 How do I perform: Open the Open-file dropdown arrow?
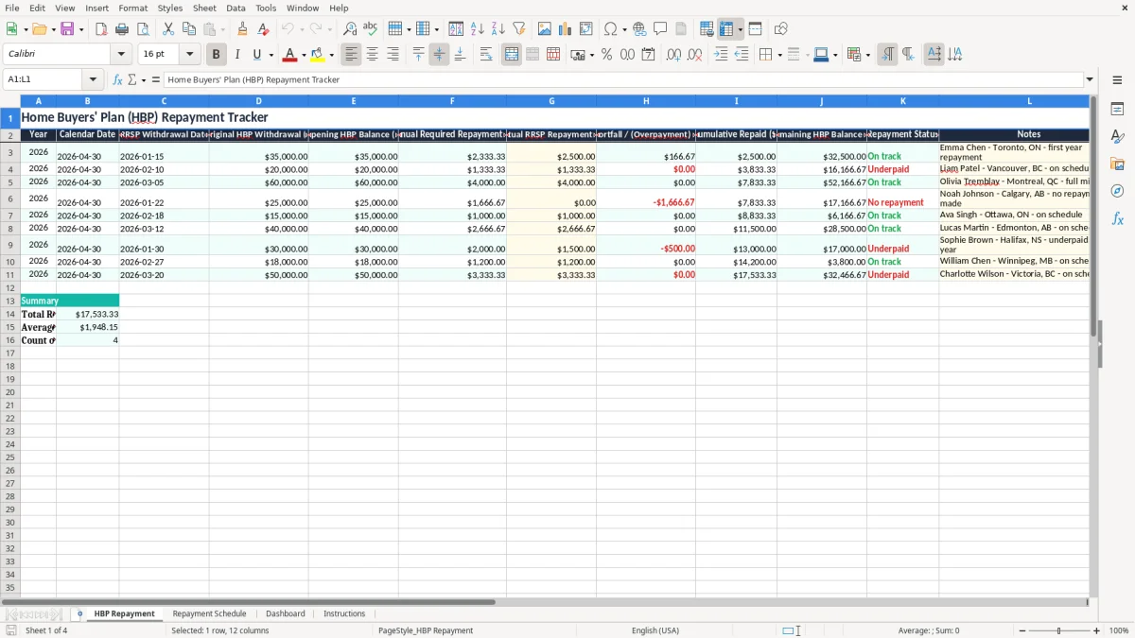point(53,29)
